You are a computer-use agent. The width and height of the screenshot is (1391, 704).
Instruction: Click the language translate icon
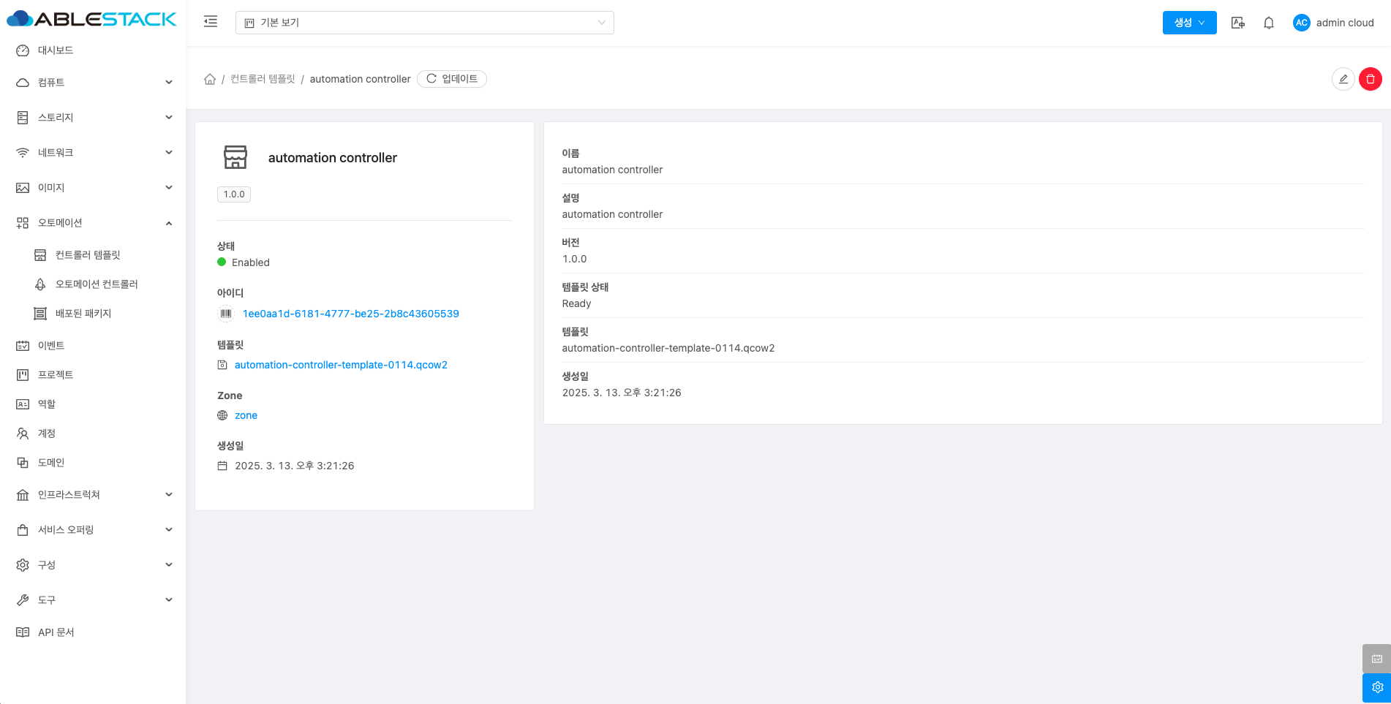(1237, 23)
